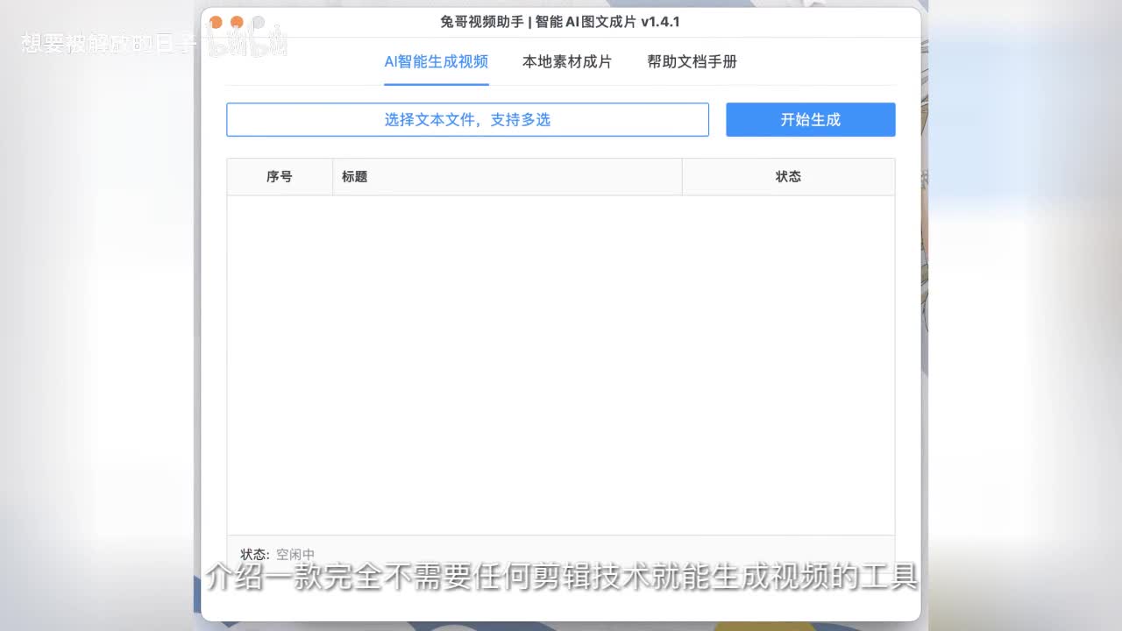This screenshot has width=1122, height=631.
Task: Click the blue underline beneath the active tab
Action: click(436, 84)
